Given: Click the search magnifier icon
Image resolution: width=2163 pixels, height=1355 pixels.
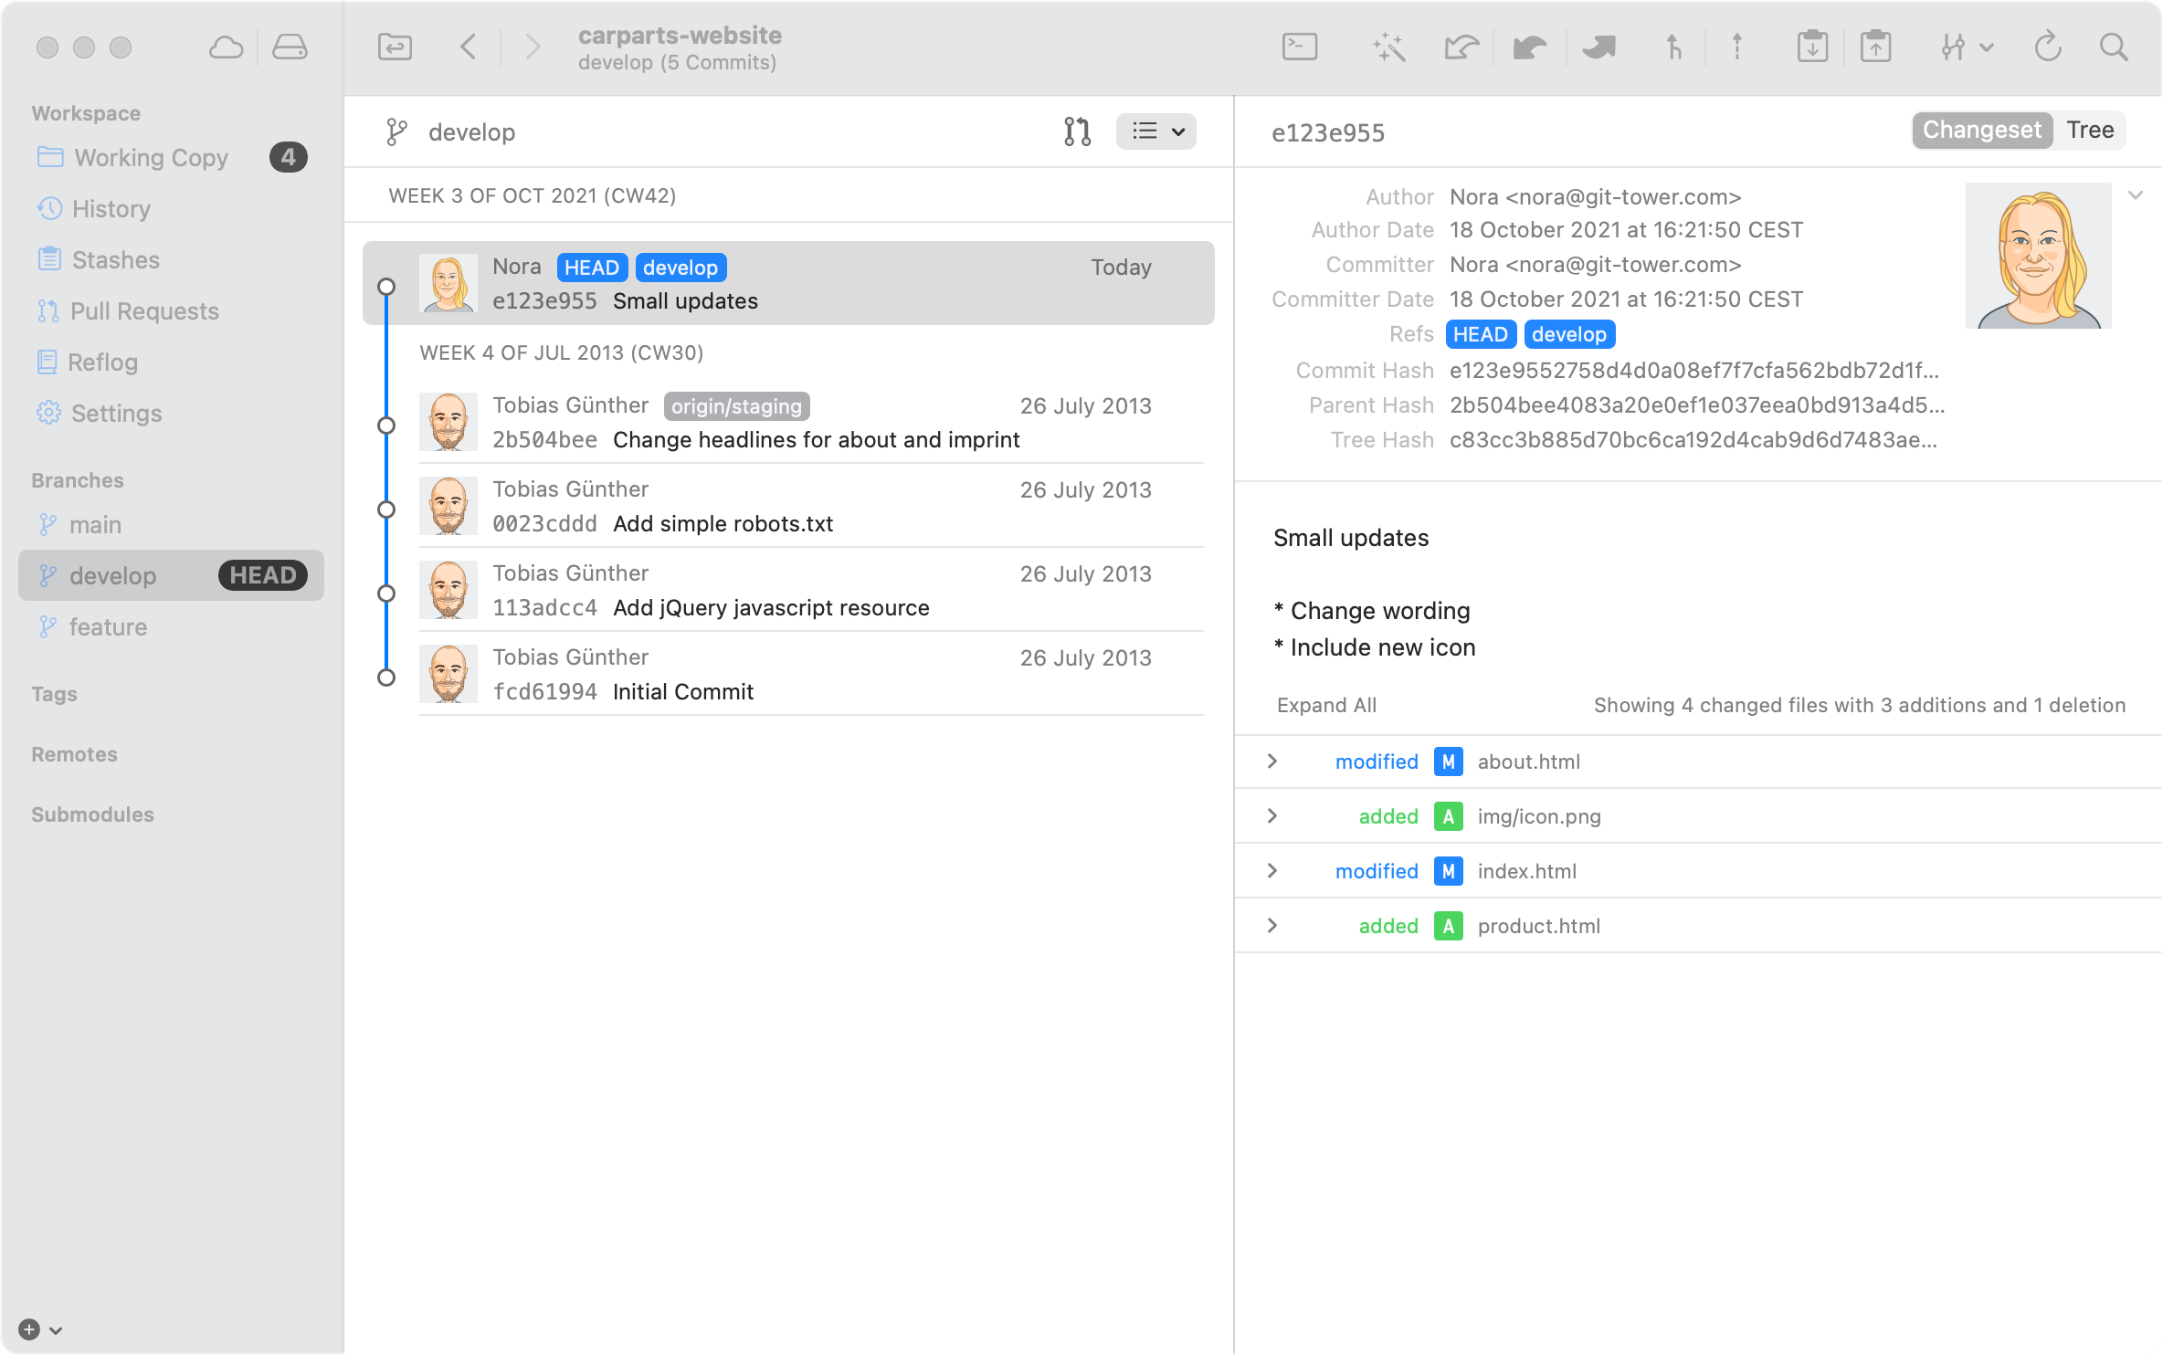Looking at the screenshot, I should 2113,47.
